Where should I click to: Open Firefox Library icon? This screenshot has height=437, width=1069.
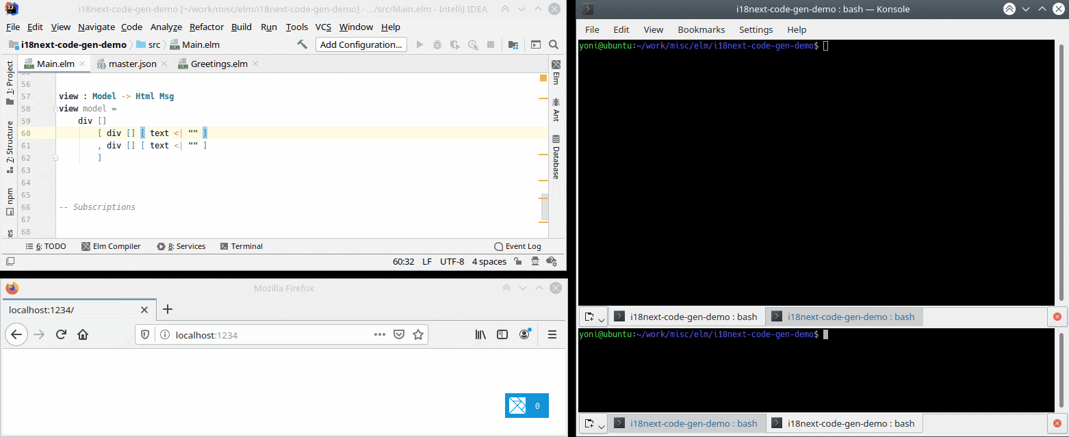click(481, 334)
